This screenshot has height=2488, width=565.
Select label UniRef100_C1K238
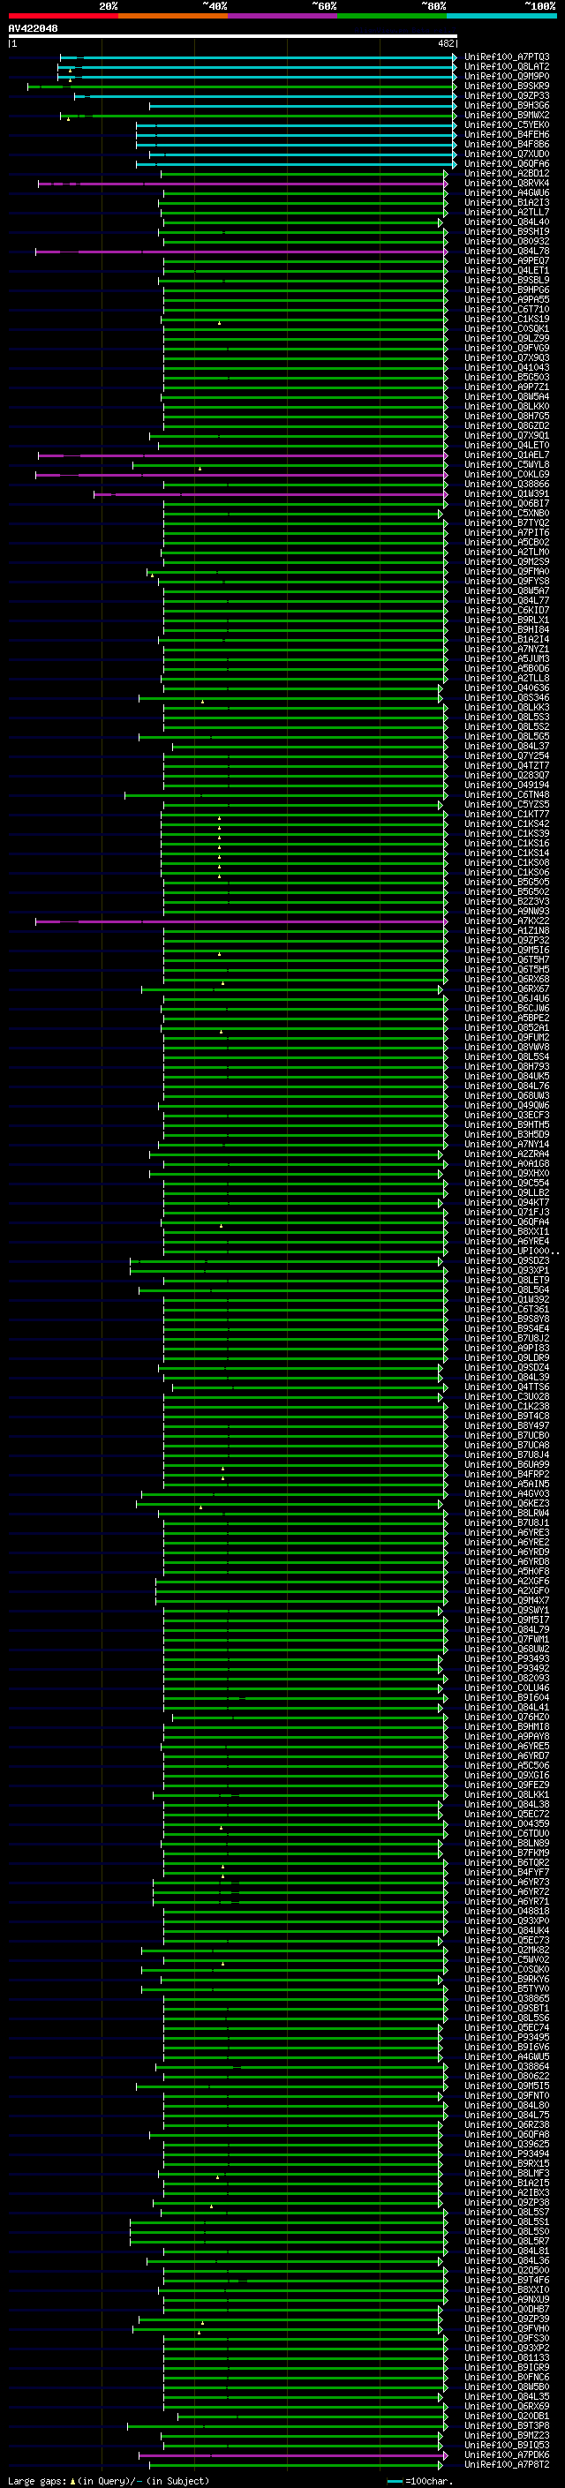point(507,1406)
